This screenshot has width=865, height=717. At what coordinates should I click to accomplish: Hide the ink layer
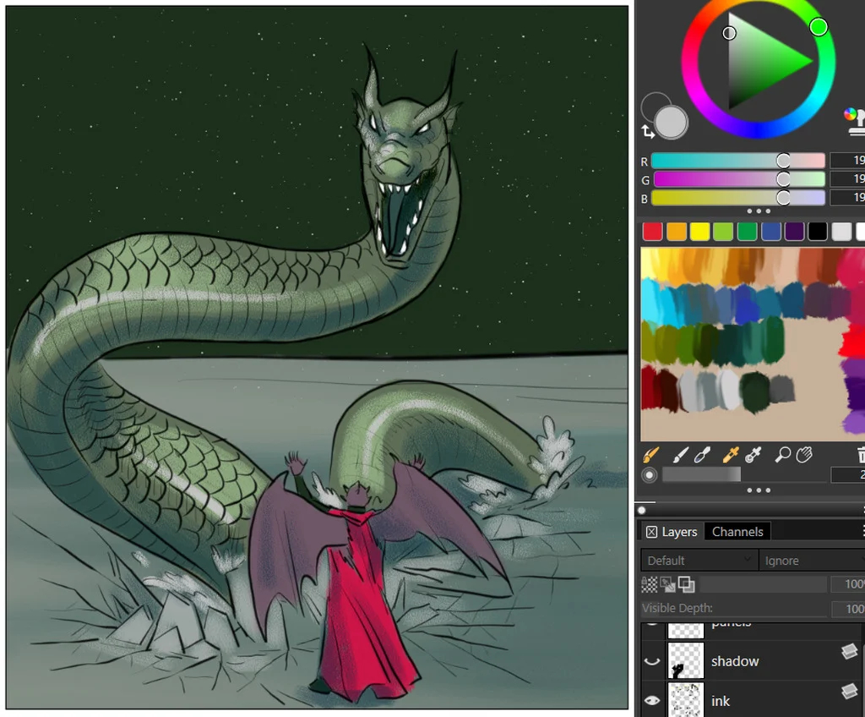[x=651, y=700]
